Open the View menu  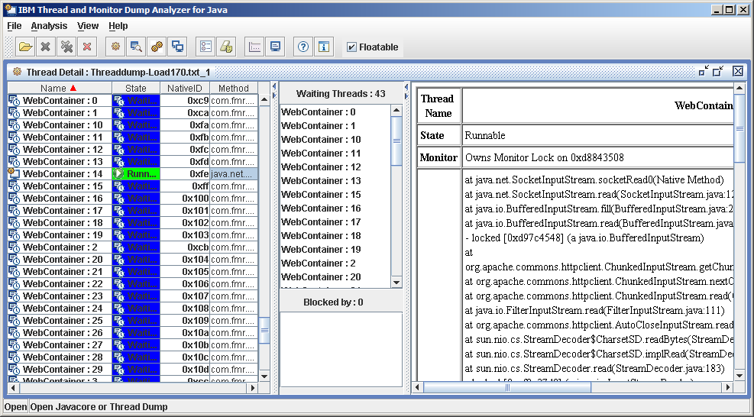point(88,26)
